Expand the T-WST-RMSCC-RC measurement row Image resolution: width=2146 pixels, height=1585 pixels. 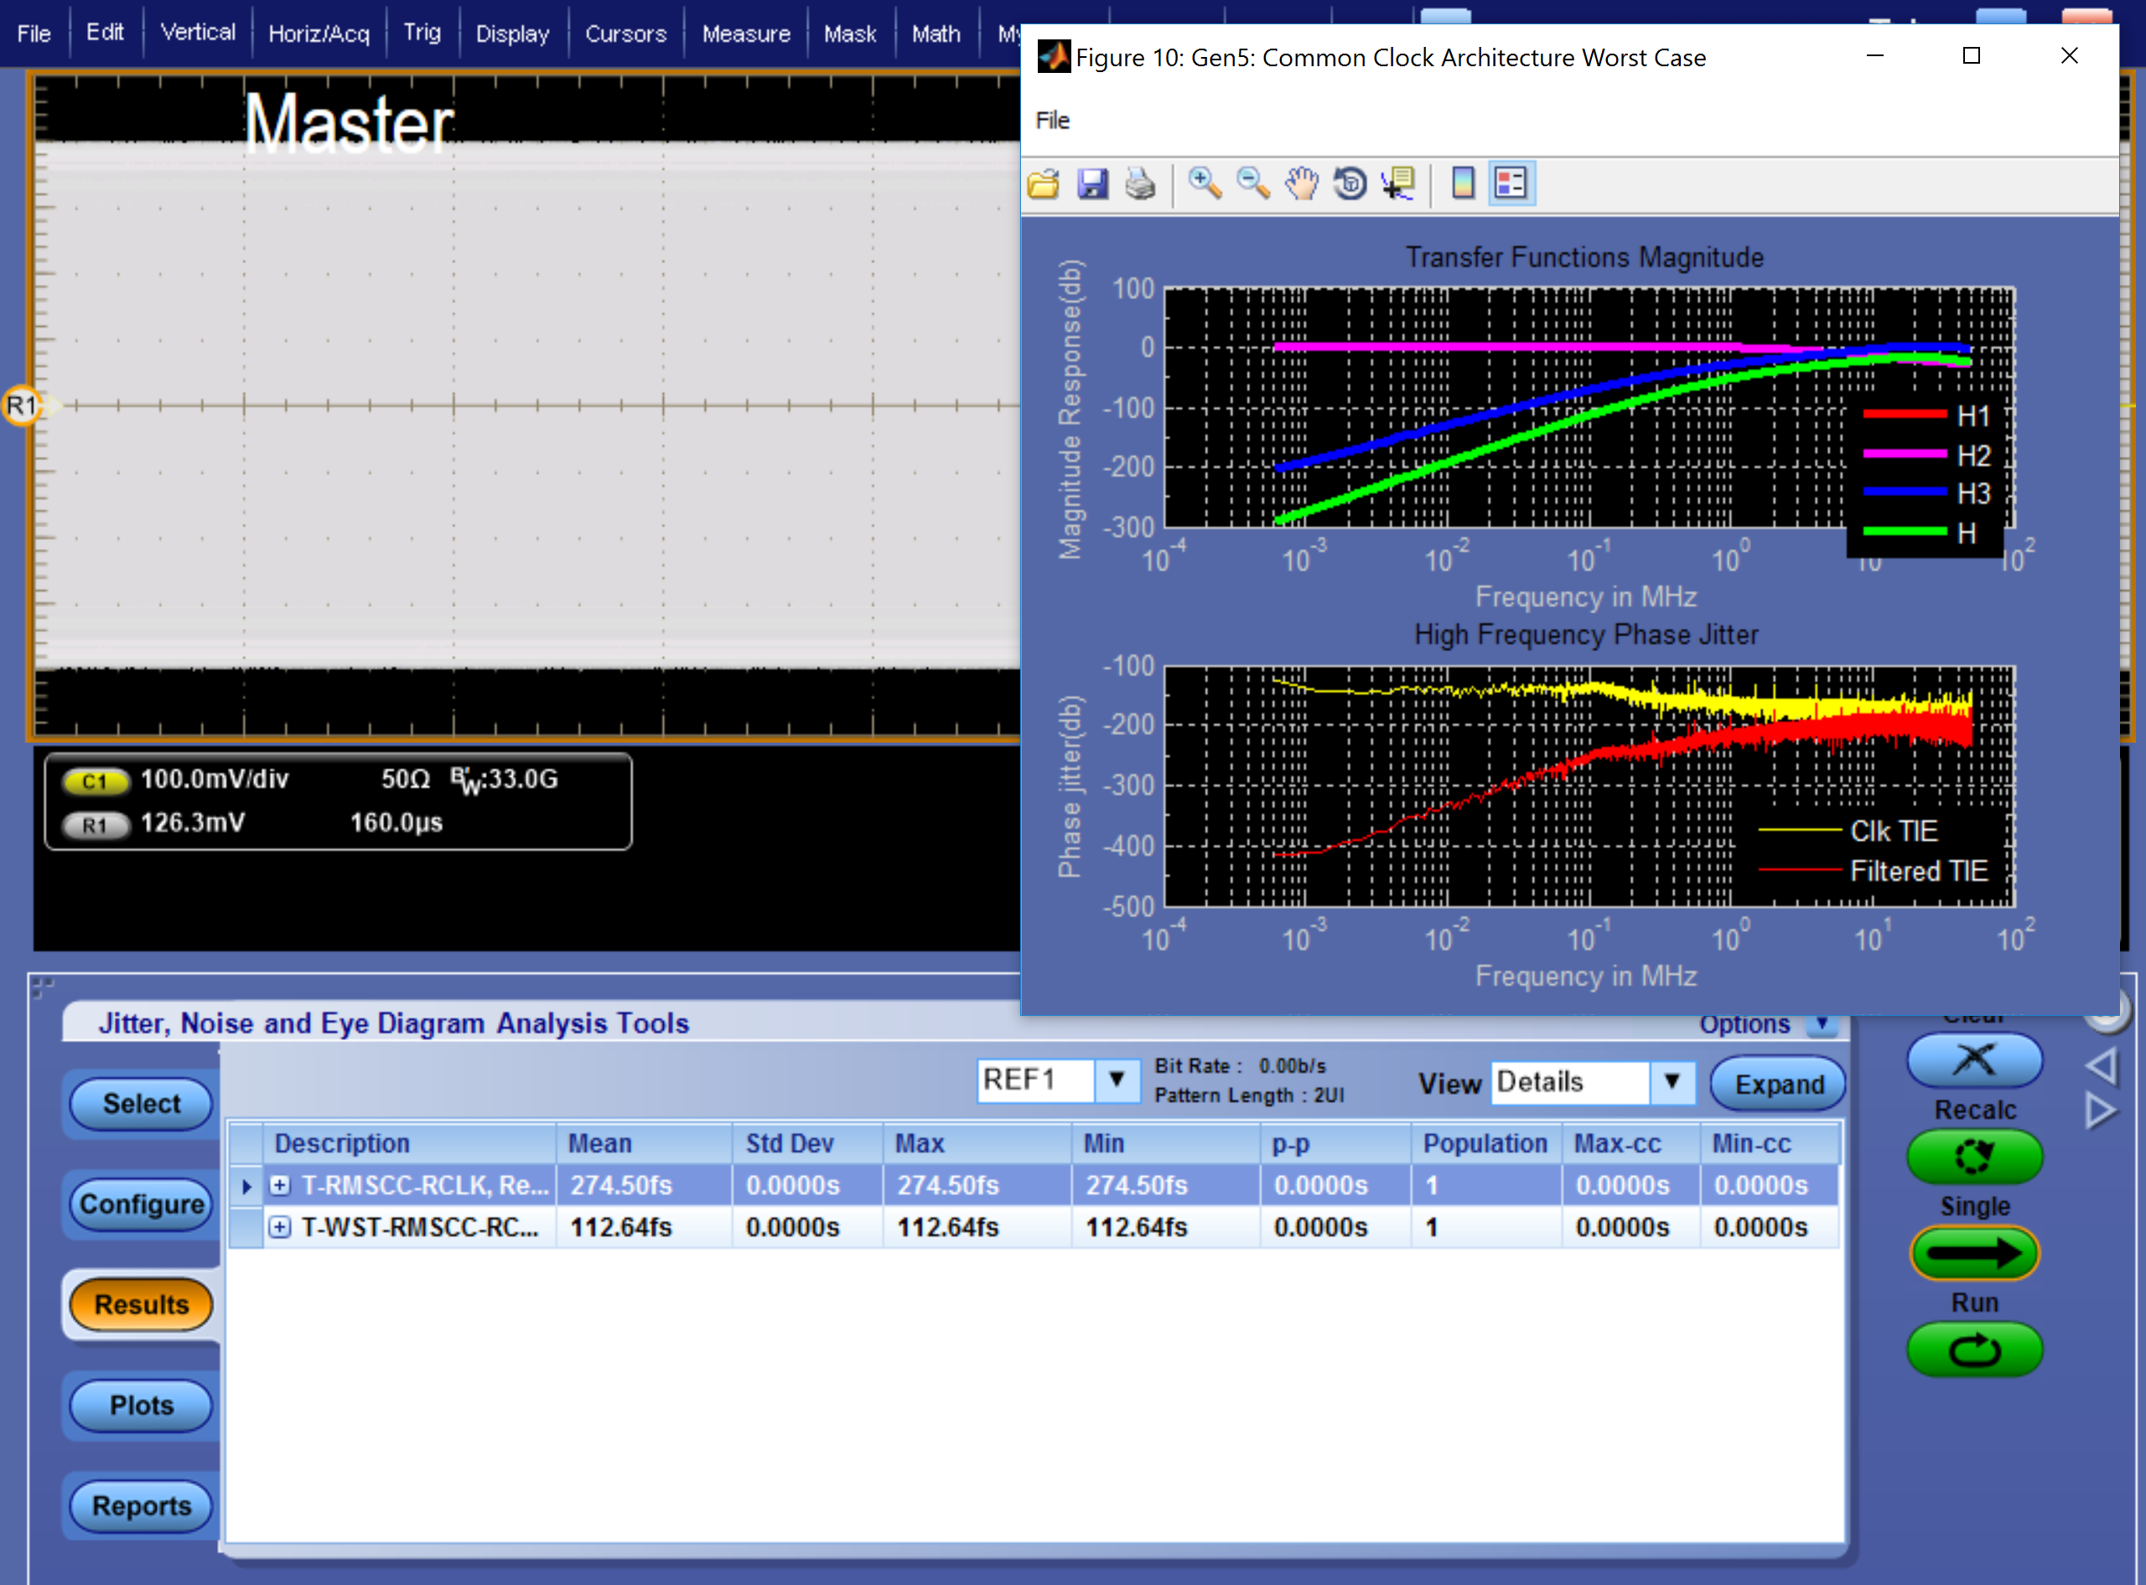pyautogui.click(x=279, y=1227)
